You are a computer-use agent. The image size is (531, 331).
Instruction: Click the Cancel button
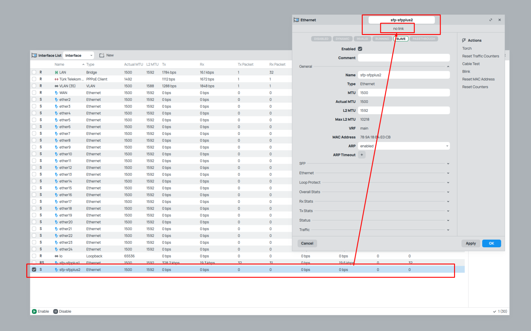coord(307,243)
